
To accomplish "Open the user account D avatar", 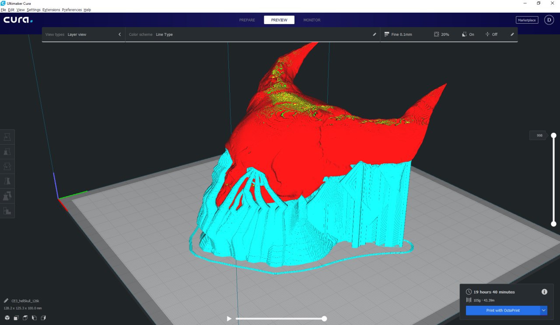I will (549, 20).
